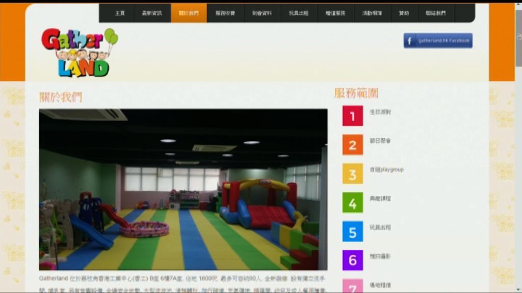The image size is (522, 293).
Task: Open the gatherland.hk Facebook button
Action: pos(438,41)
